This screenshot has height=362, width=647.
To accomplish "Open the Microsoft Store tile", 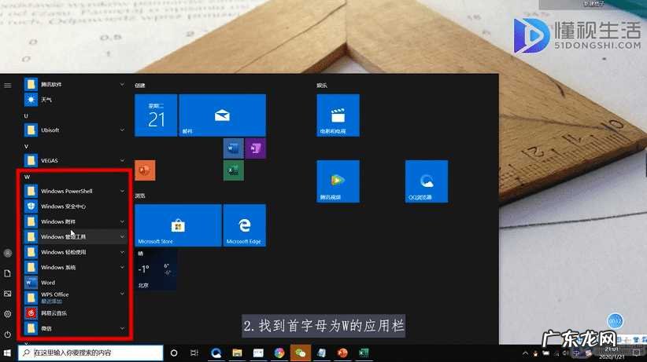I will click(x=177, y=226).
